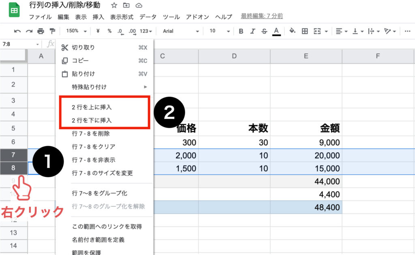
Task: Open the データ menu
Action: click(148, 17)
